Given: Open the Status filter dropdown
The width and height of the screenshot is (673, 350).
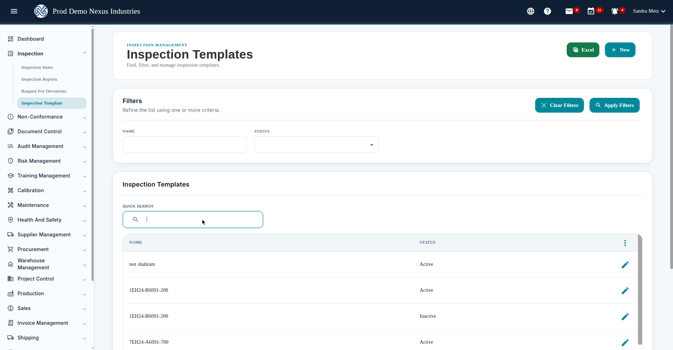Looking at the screenshot, I should [316, 144].
